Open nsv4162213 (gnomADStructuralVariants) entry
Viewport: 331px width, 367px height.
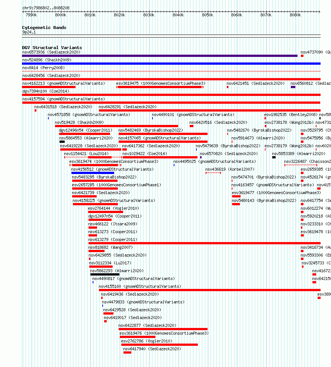(x=64, y=83)
